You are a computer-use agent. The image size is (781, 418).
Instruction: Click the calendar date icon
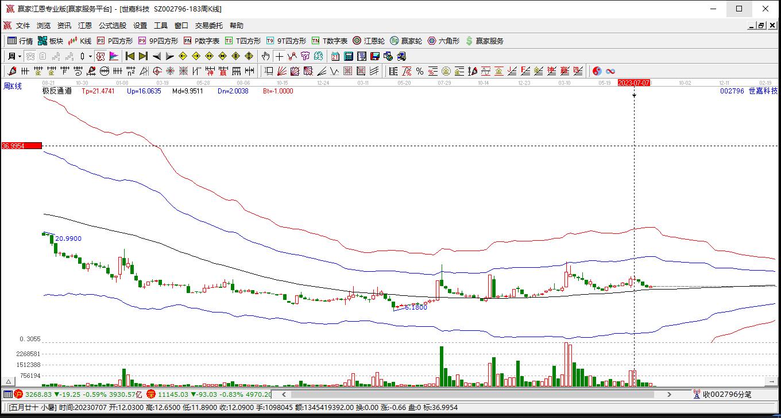point(335,56)
